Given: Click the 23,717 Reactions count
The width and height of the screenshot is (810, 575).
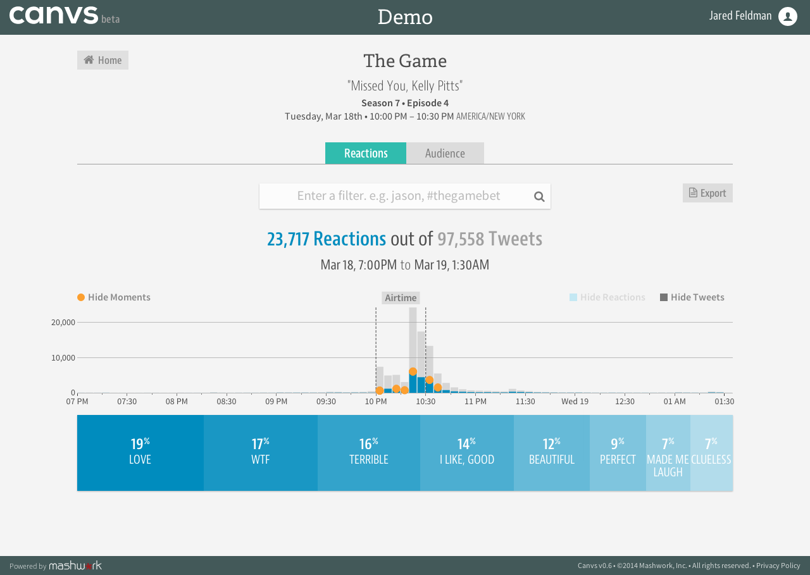Looking at the screenshot, I should click(x=327, y=239).
